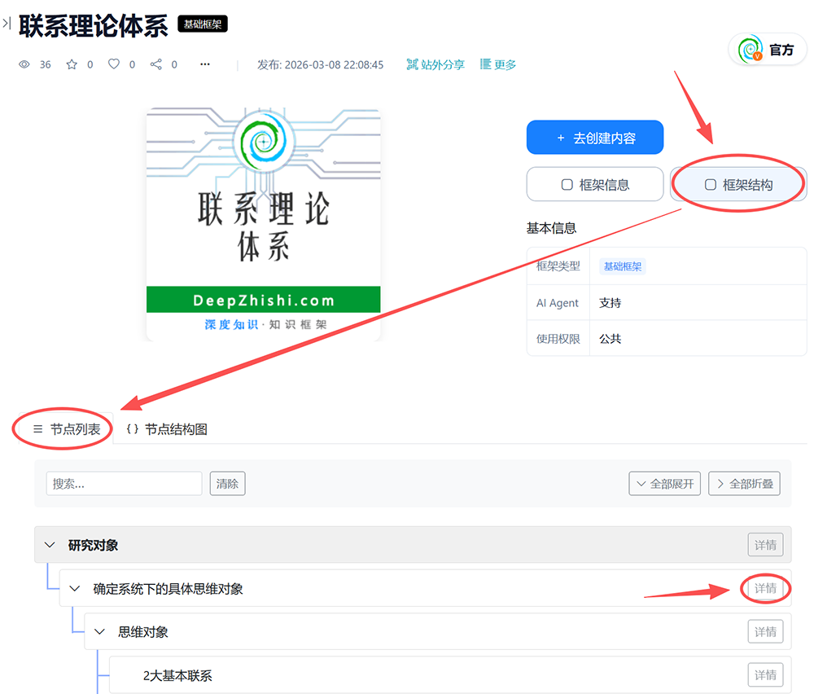The width and height of the screenshot is (814, 694).
Task: Open 详情 for the 研究对象 node
Action: click(765, 545)
